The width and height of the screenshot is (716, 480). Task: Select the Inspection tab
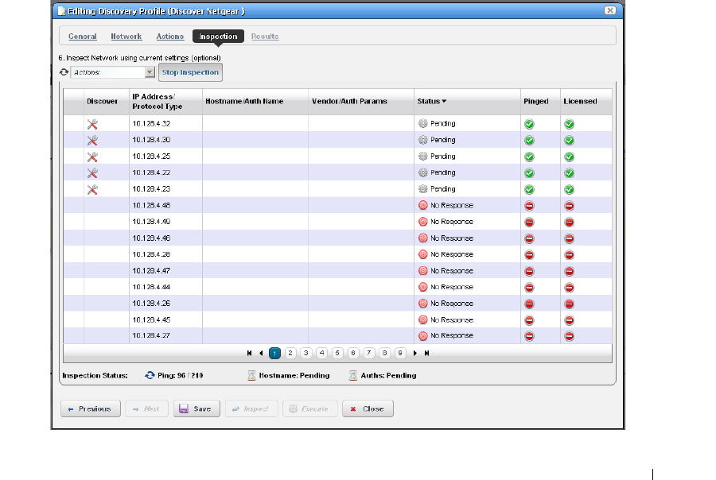pos(218,37)
